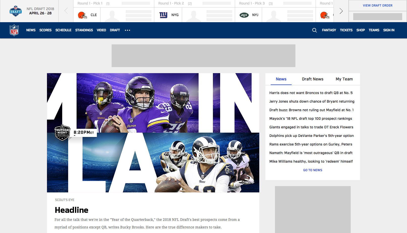Open the SCORES menu item
Screen dimensions: 407x233
(x=45, y=30)
